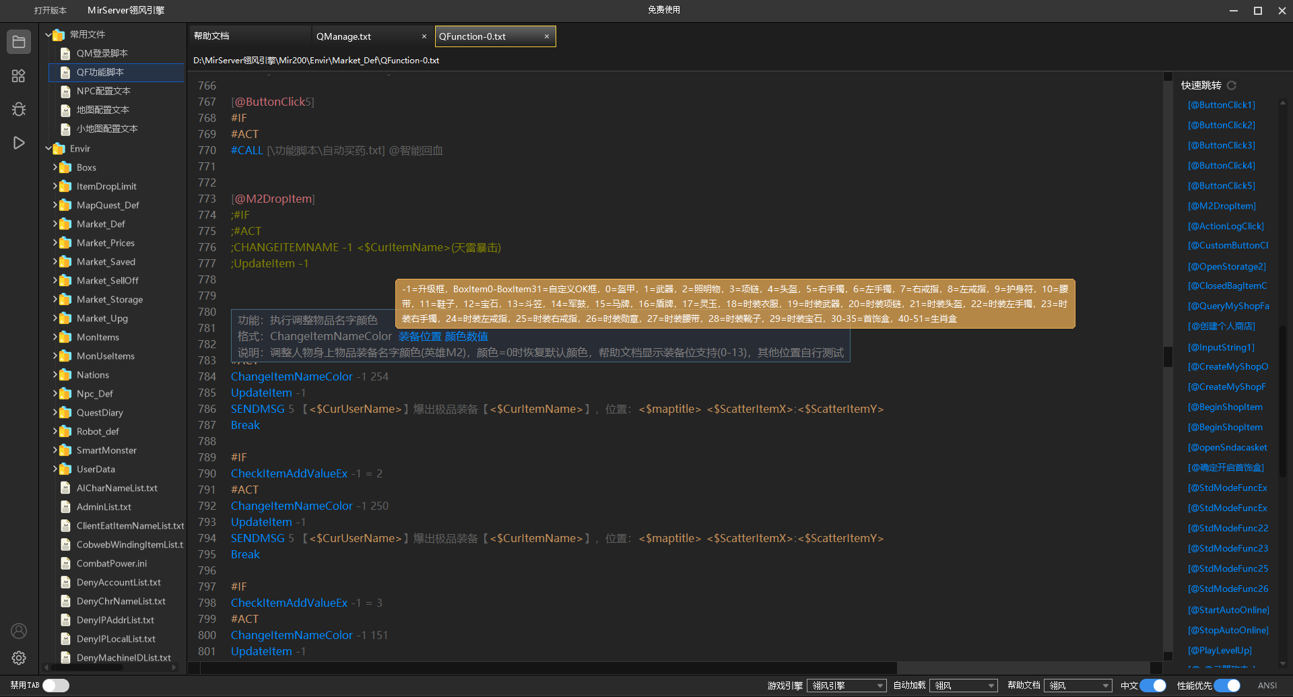Toggle the 中文 language switch
1293x697 pixels.
pos(1153,686)
